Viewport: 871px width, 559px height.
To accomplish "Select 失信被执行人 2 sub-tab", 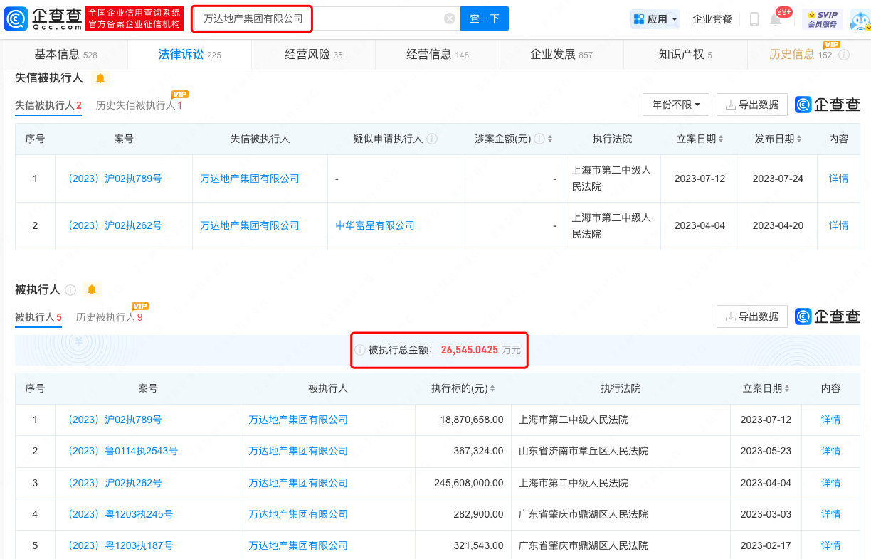I will point(48,105).
